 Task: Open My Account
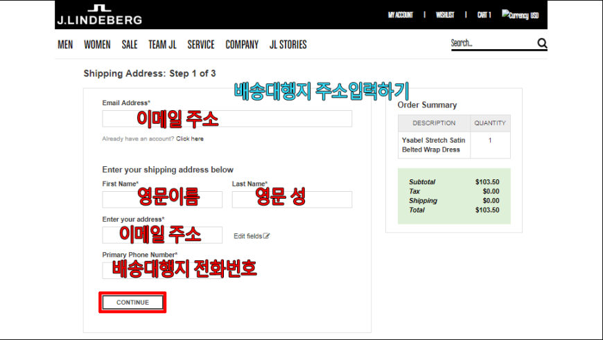coord(401,15)
